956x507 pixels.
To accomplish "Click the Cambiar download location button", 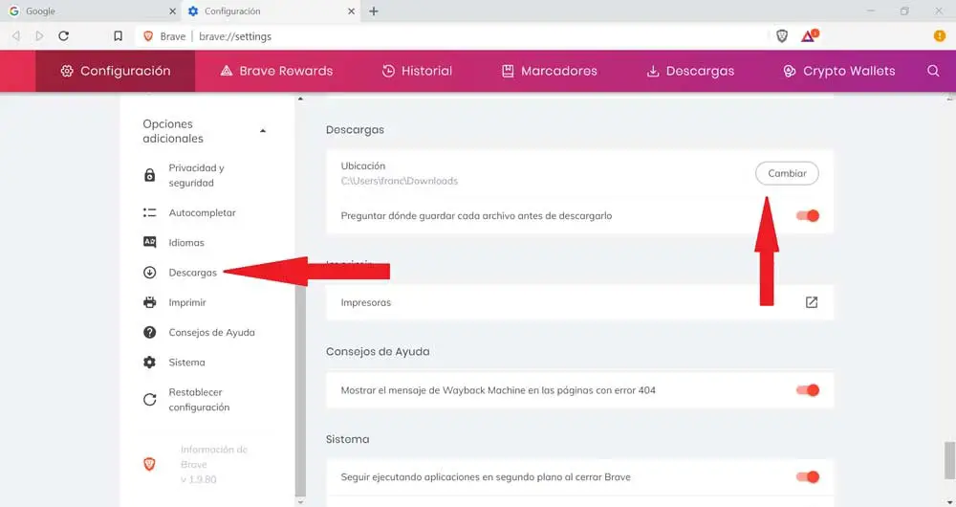I will (787, 173).
